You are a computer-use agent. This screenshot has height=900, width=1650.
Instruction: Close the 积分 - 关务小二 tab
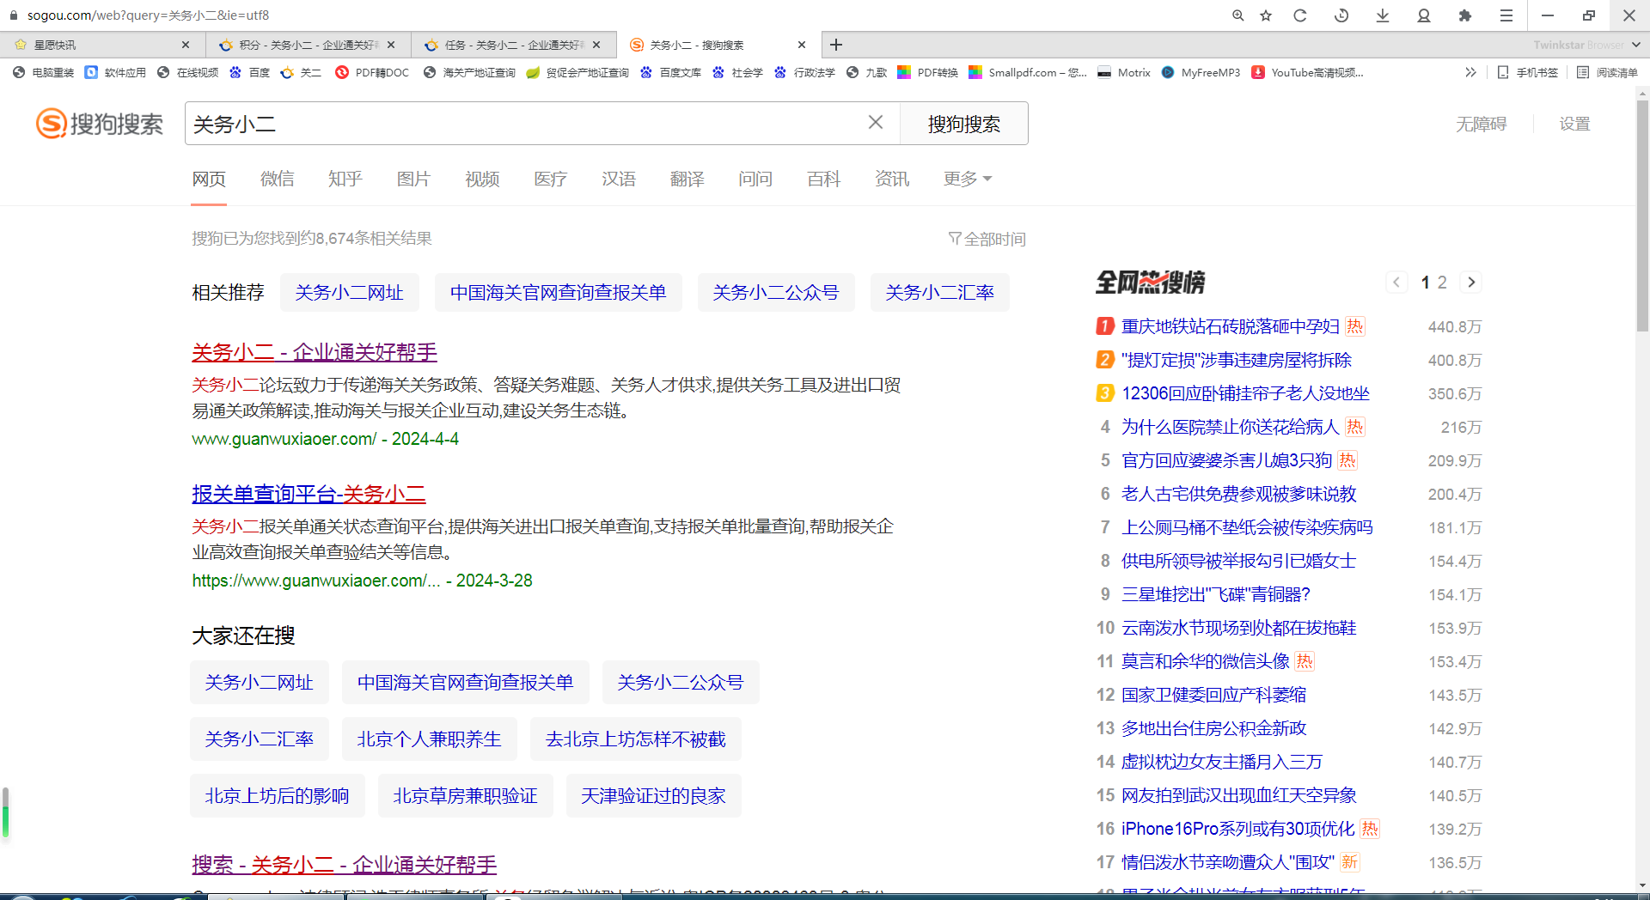[x=391, y=45]
